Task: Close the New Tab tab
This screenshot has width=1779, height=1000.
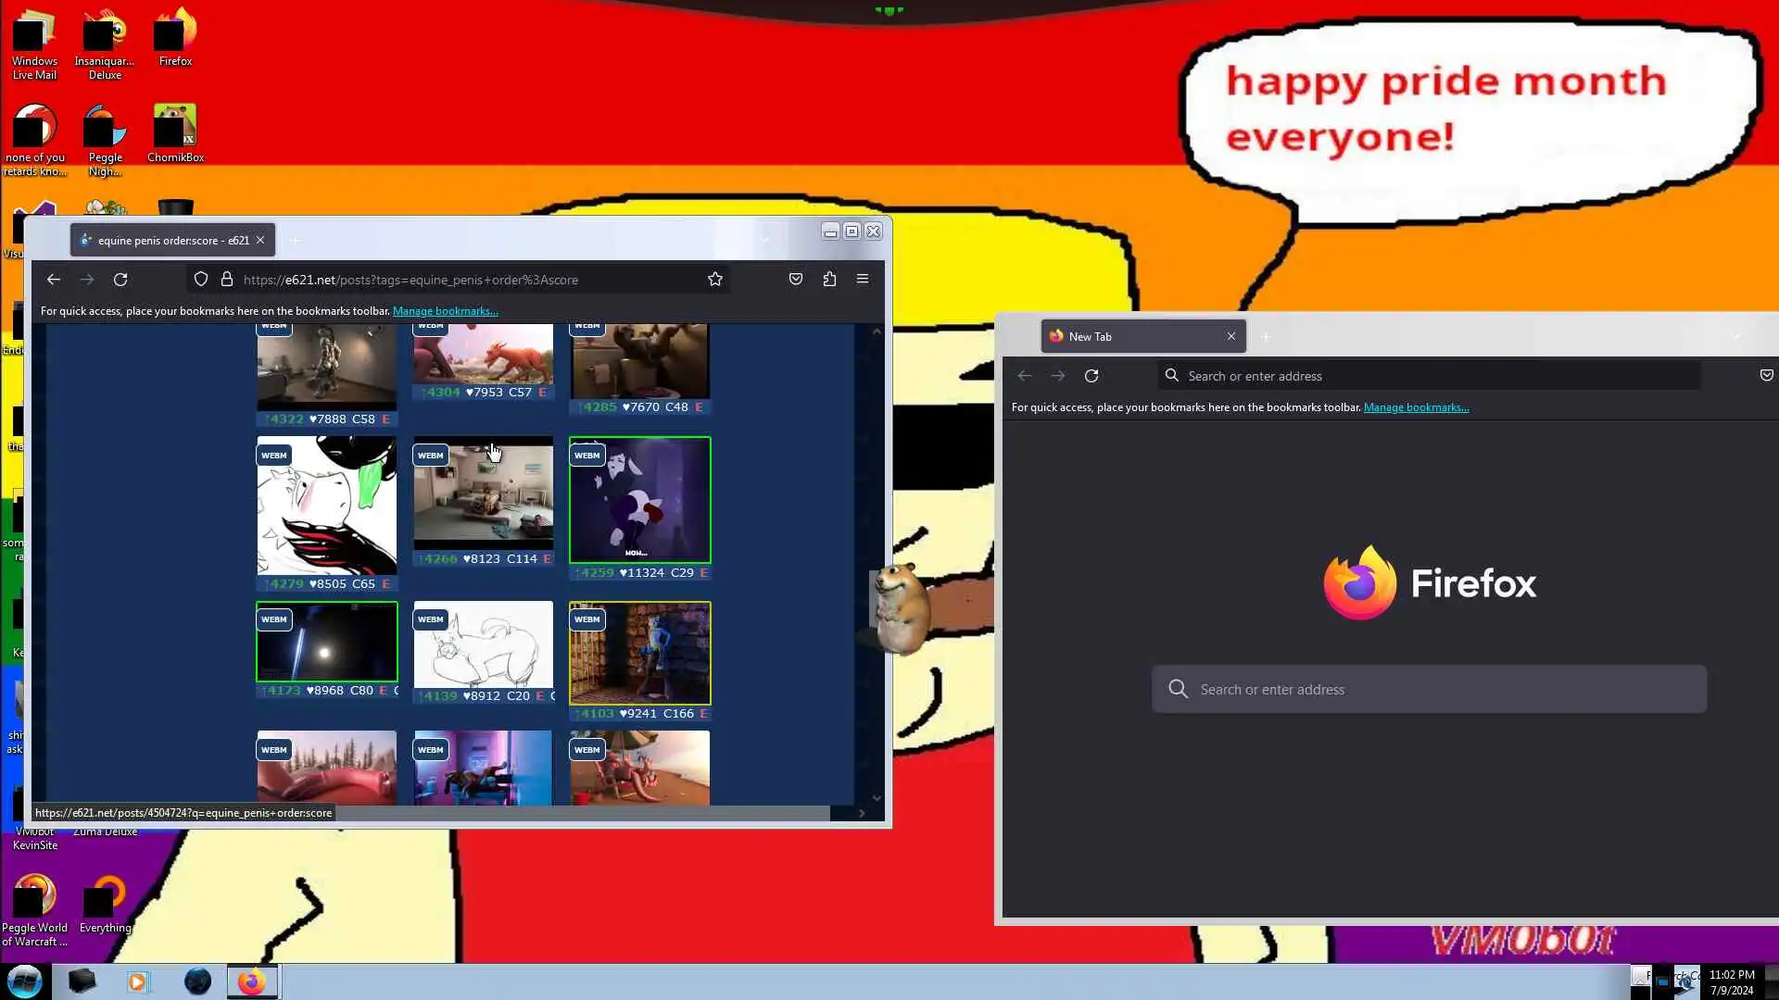Action: pos(1231,337)
